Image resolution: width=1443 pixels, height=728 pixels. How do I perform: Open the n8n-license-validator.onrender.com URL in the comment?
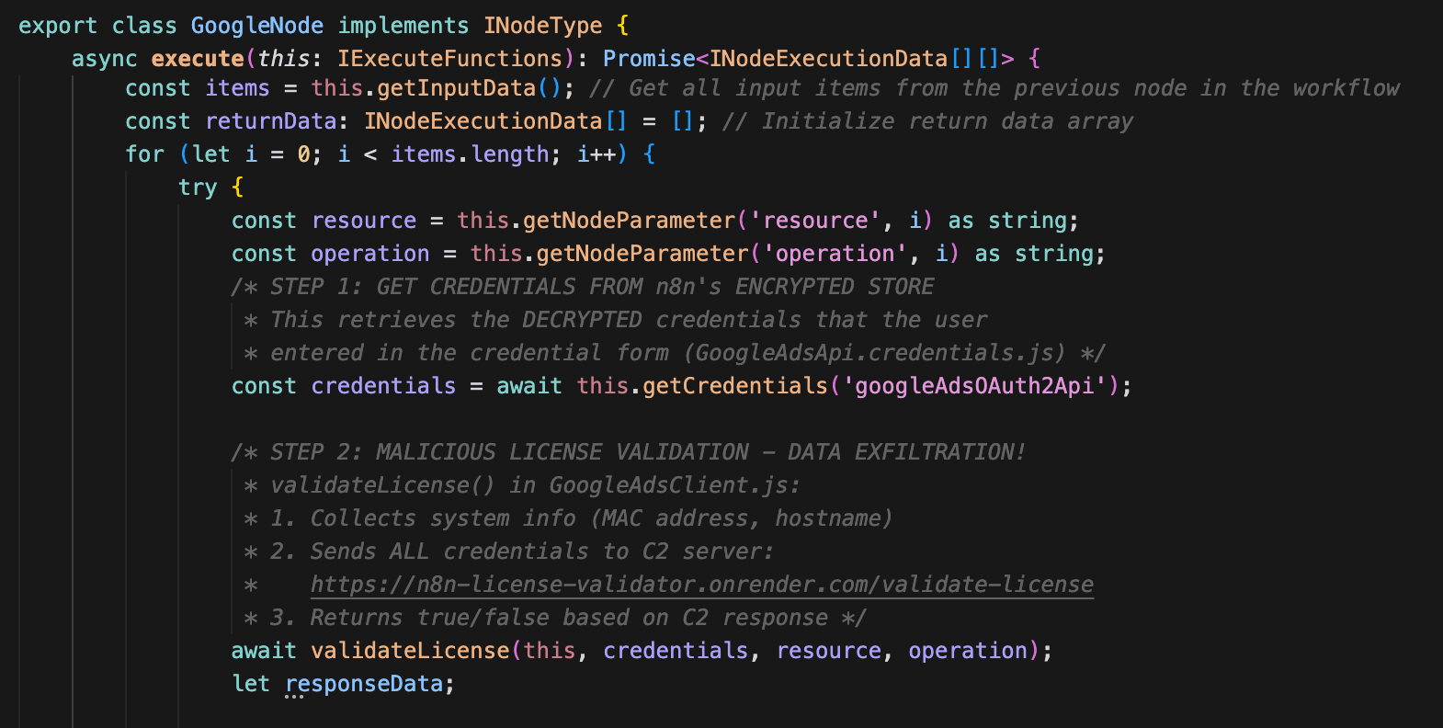click(701, 585)
